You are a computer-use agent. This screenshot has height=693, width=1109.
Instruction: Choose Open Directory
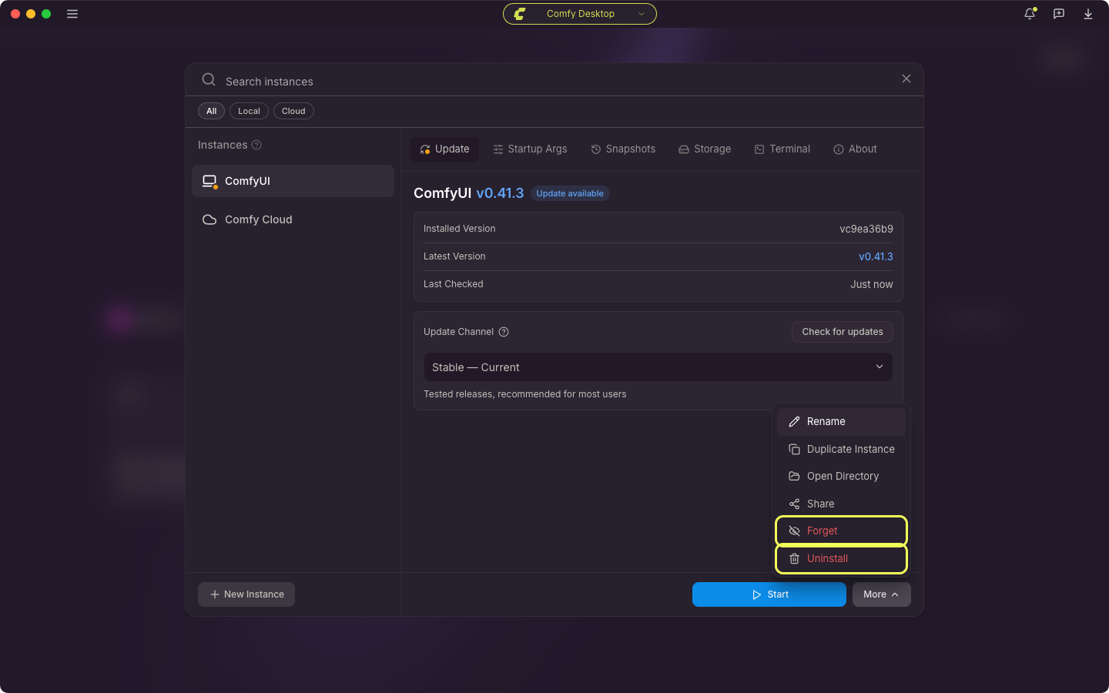[841, 477]
